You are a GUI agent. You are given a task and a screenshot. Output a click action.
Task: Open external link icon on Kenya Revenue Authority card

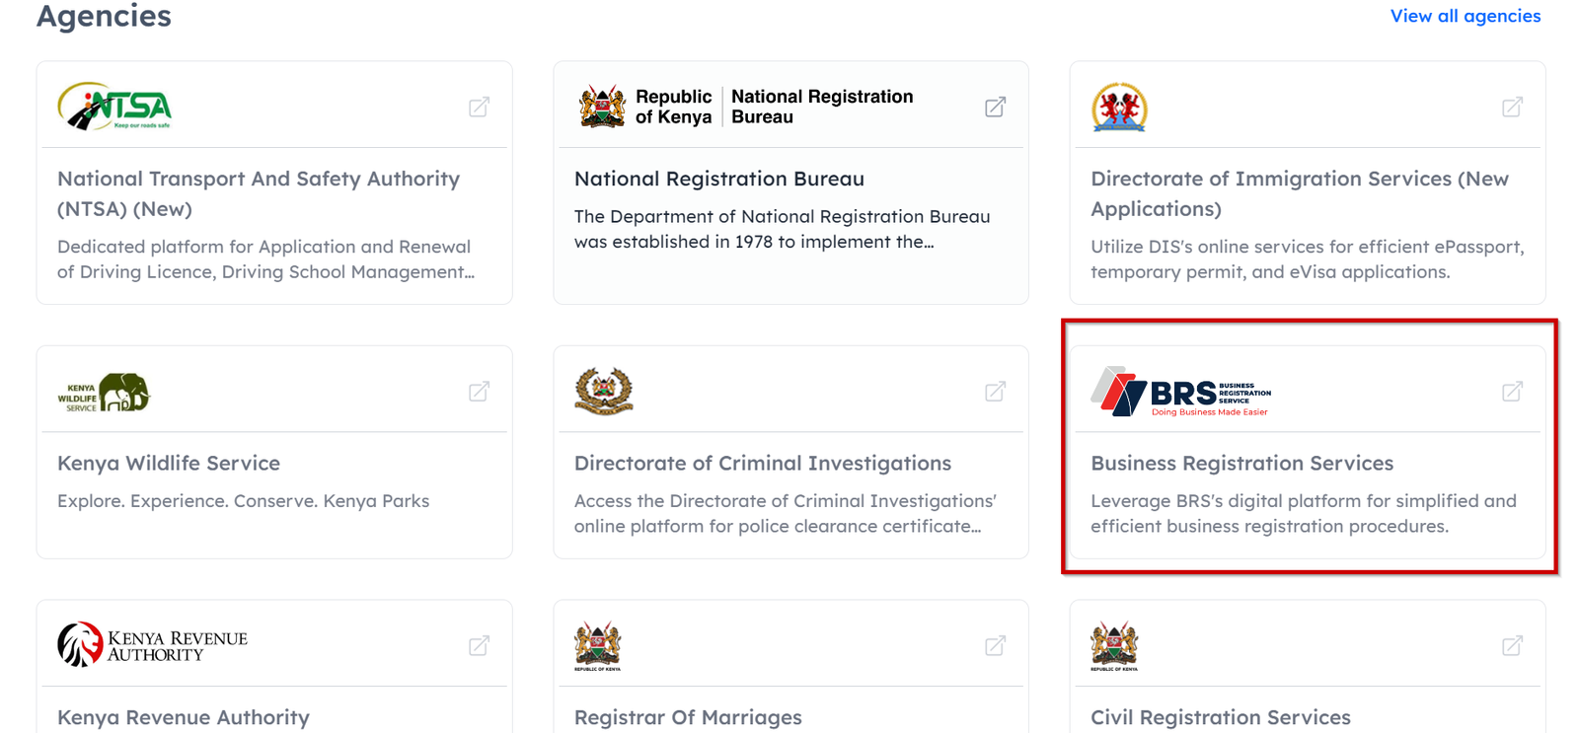pyautogui.click(x=479, y=646)
